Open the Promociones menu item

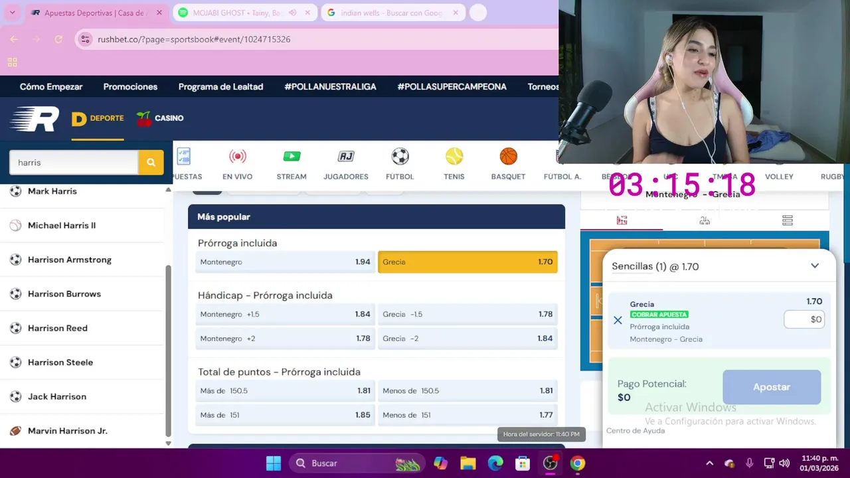pos(130,87)
